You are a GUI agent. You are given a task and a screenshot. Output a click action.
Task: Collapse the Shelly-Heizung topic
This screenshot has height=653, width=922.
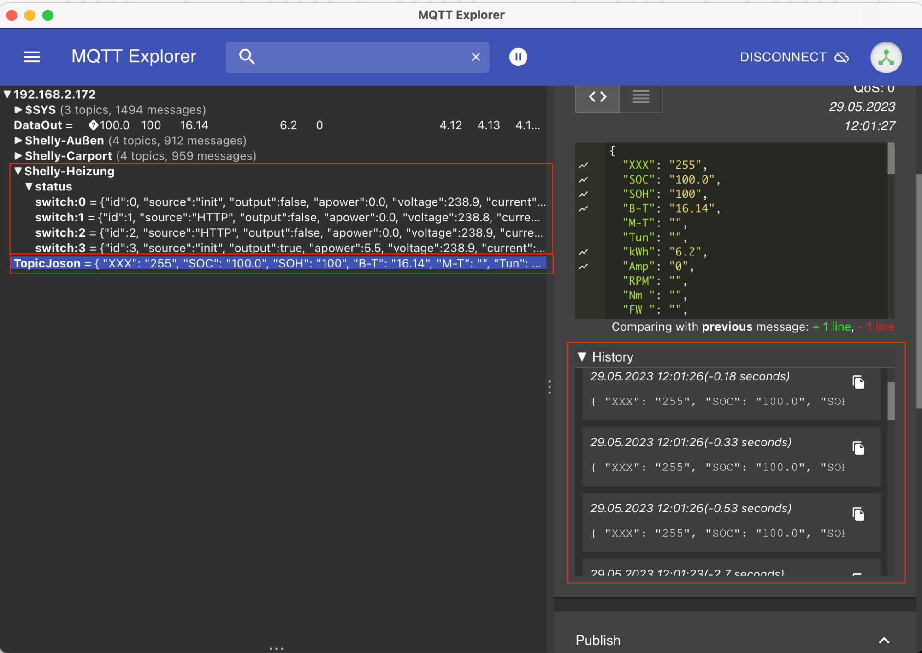tap(18, 171)
